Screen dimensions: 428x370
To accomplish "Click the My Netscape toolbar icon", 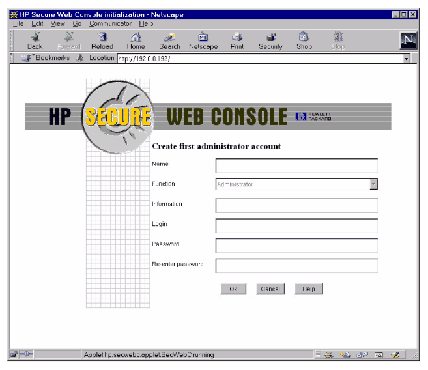I will coord(203,36).
